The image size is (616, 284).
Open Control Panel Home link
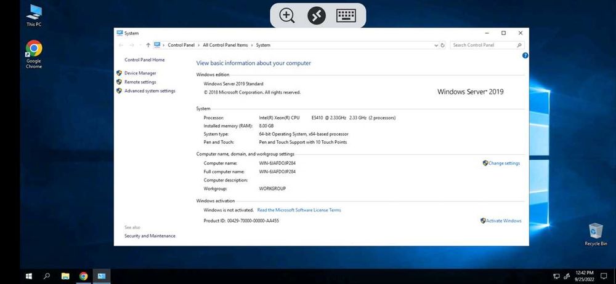point(145,60)
